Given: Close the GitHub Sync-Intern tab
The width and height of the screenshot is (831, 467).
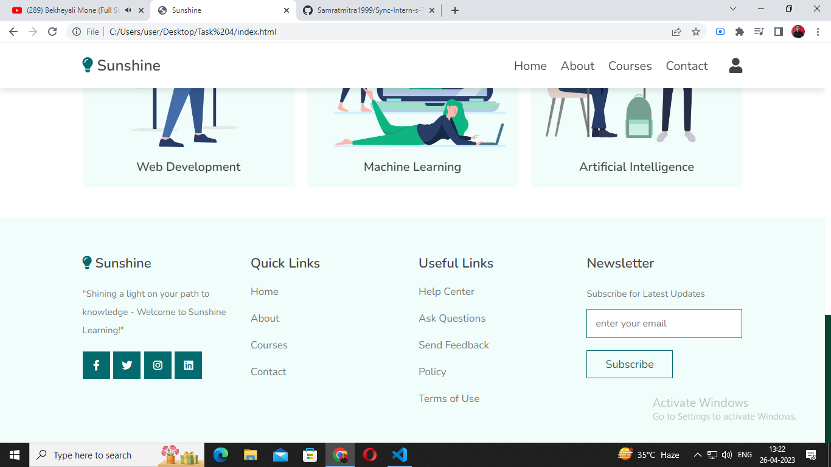Looking at the screenshot, I should click(432, 10).
